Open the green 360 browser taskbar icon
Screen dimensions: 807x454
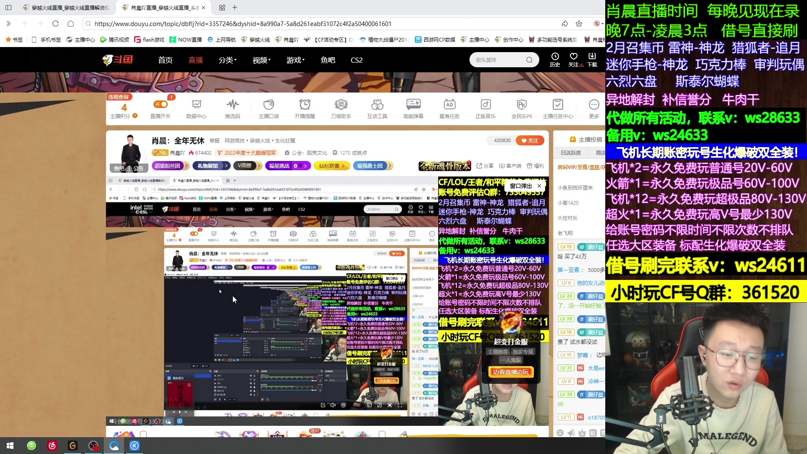(32, 446)
